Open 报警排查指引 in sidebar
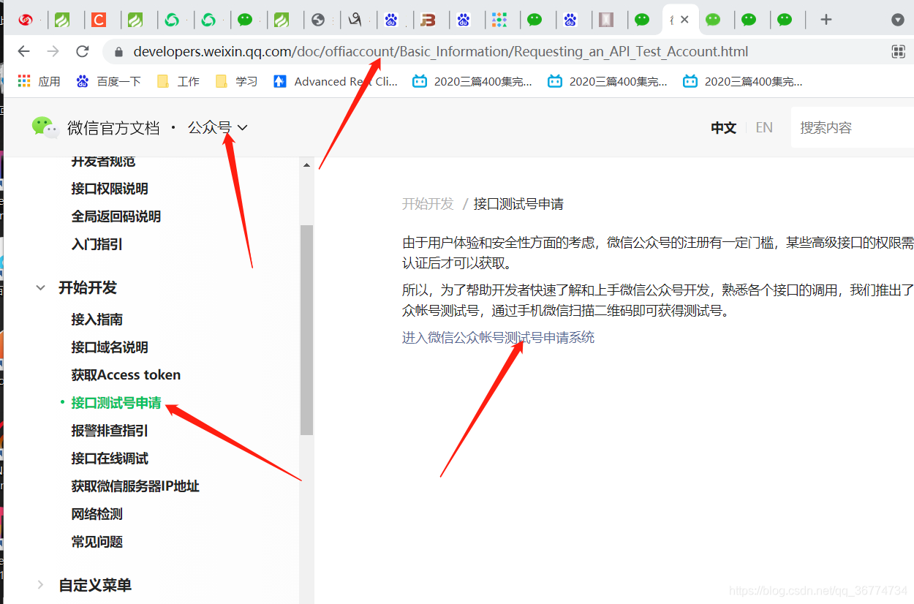The image size is (914, 604). click(110, 431)
